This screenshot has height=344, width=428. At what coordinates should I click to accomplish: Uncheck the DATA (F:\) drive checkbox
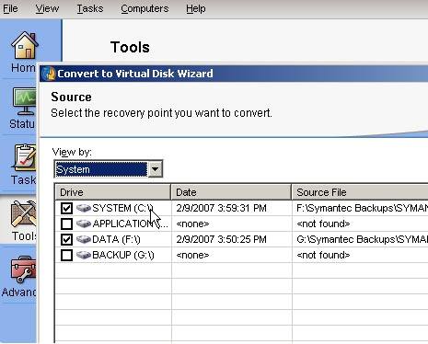click(x=66, y=240)
